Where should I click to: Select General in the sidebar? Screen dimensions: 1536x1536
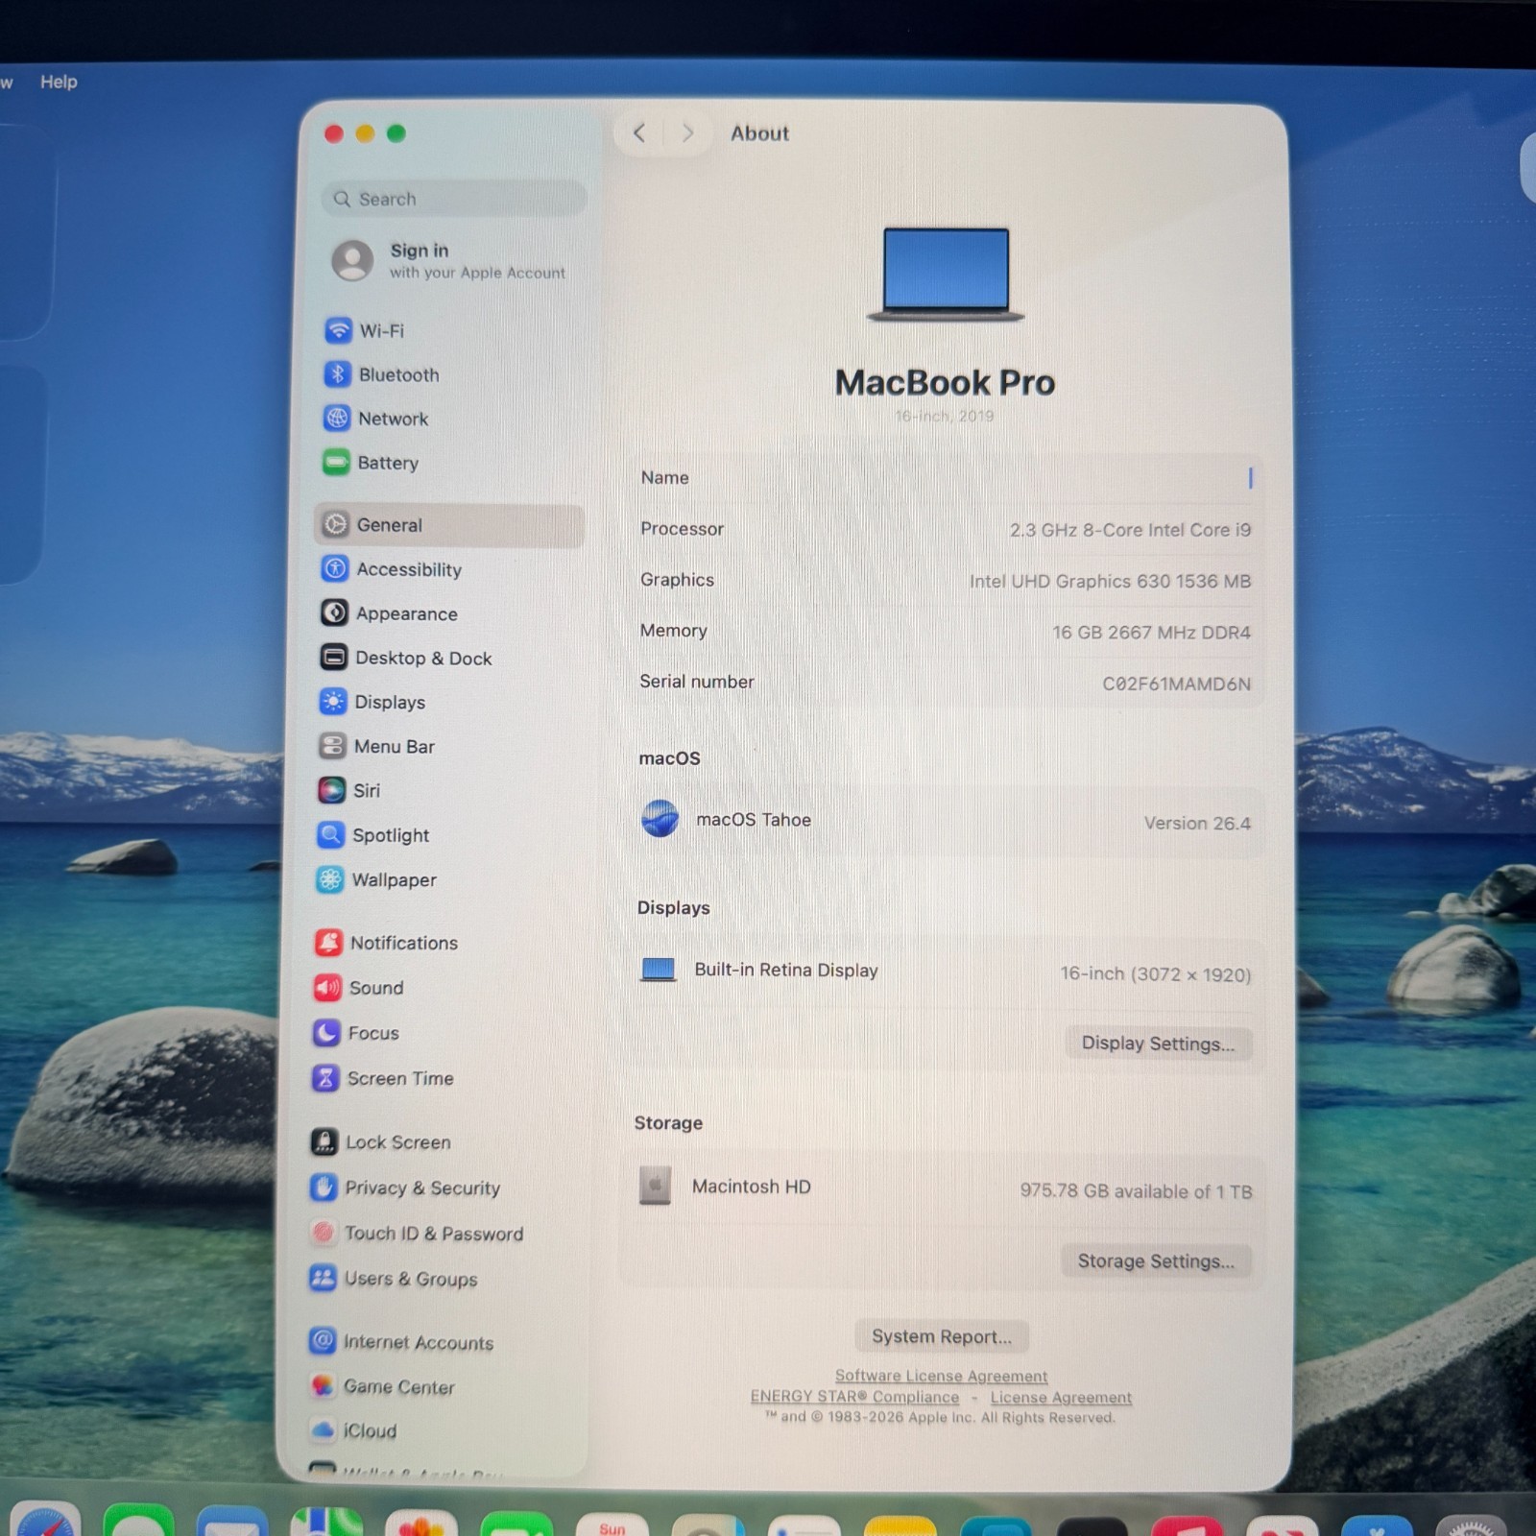pyautogui.click(x=389, y=525)
